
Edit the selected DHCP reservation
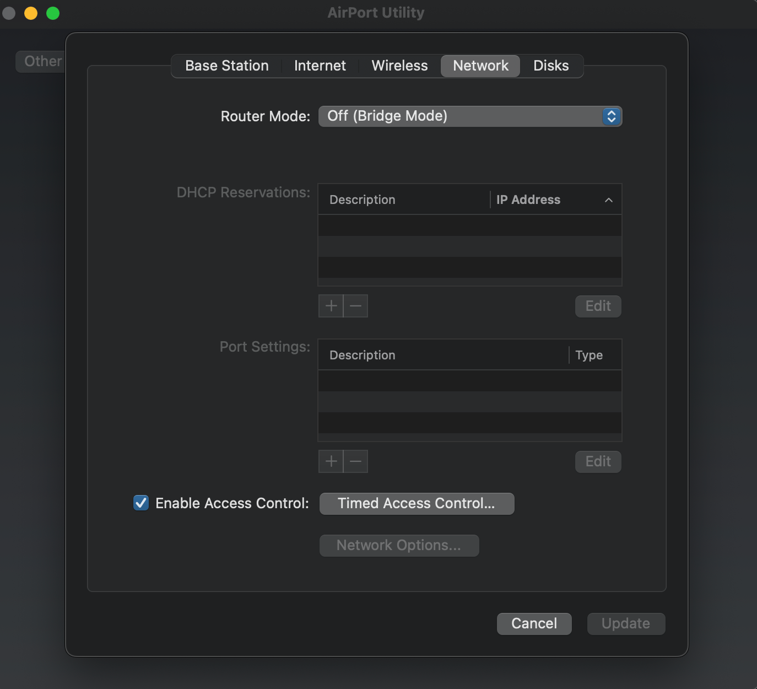tap(598, 306)
